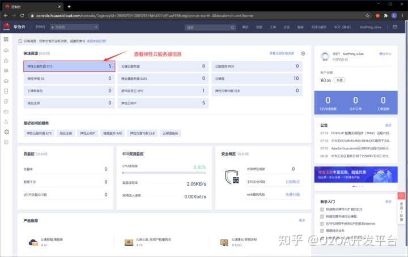Click the disk-shaped sidebar icon
Viewport: 408px width, 257px height.
6,91
